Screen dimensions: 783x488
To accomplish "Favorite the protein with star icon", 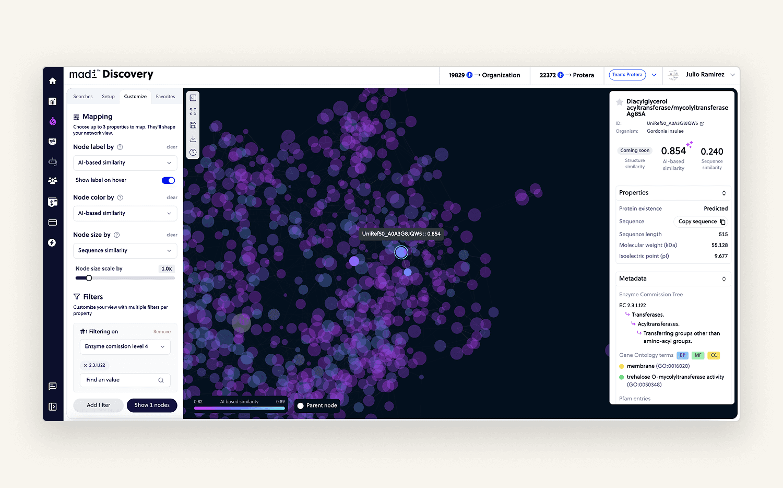I will (x=620, y=102).
